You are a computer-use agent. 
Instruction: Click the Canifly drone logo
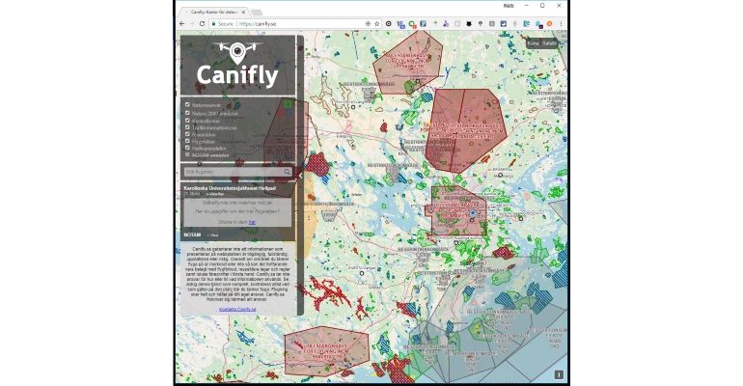237,65
